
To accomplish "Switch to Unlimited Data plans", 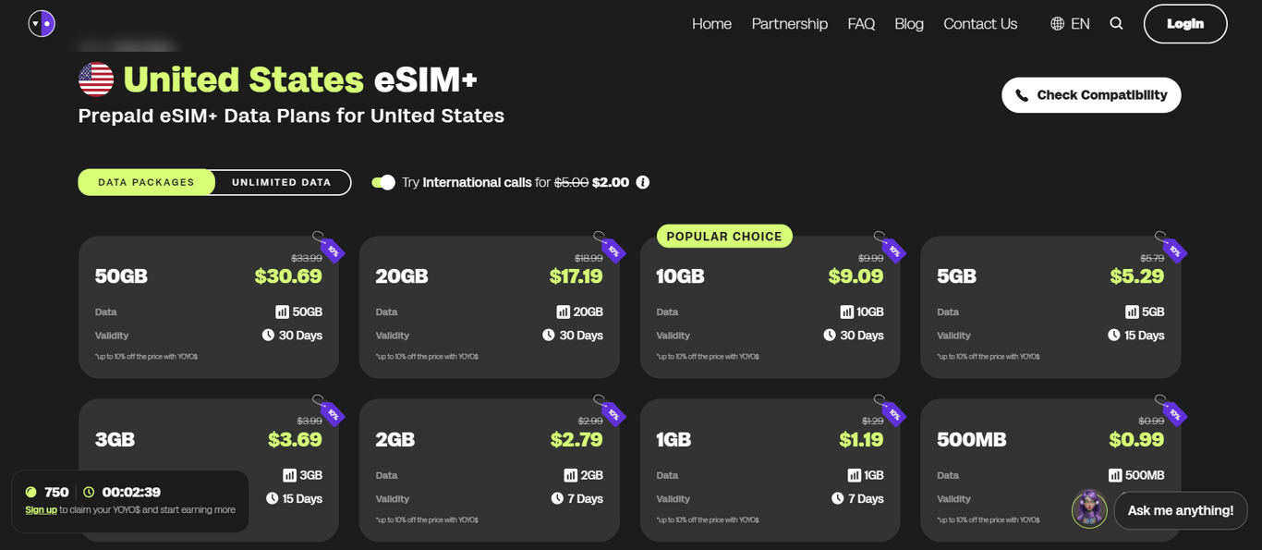I will coord(282,182).
